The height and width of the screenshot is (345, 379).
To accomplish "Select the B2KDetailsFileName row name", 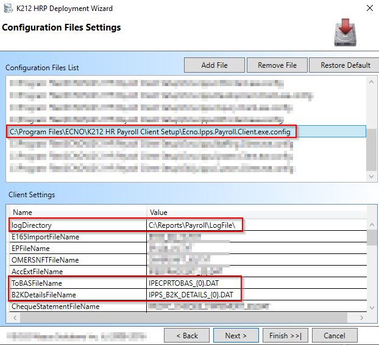I will point(78,294).
